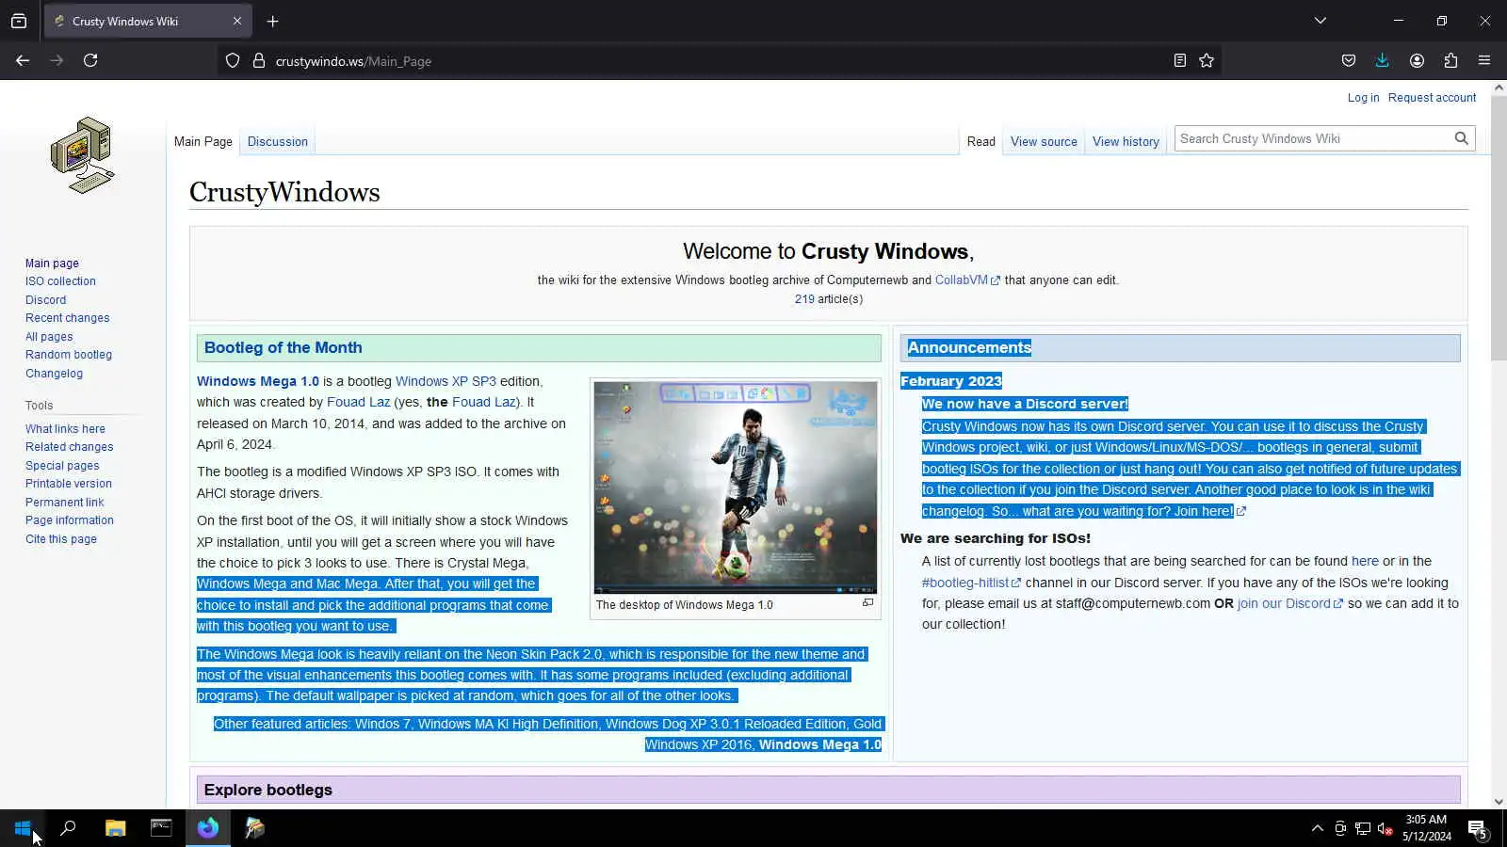Screen dimensions: 1507x847
Task: Open All pages in sidebar
Action: [x=49, y=337]
